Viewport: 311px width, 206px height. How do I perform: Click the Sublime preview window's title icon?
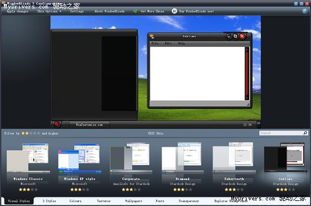click(x=152, y=37)
